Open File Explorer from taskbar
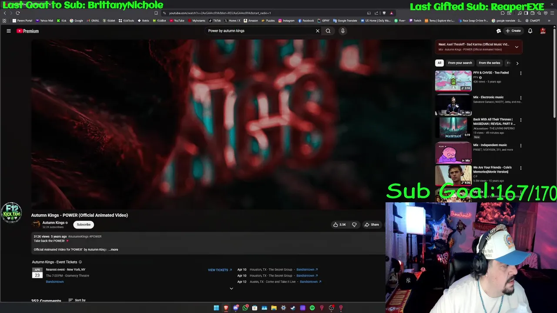Viewport: 557px width, 313px height. pos(274,308)
